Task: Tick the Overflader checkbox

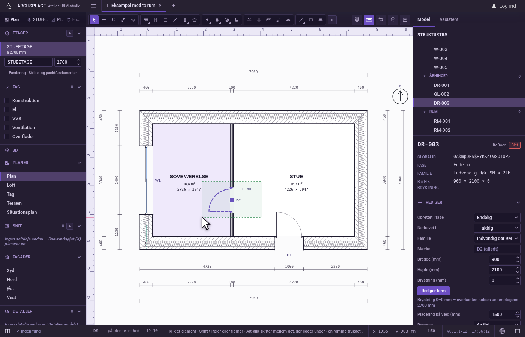Action: coord(7,137)
